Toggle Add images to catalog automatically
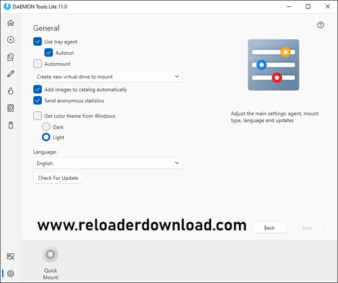The width and height of the screenshot is (338, 283). click(x=38, y=89)
